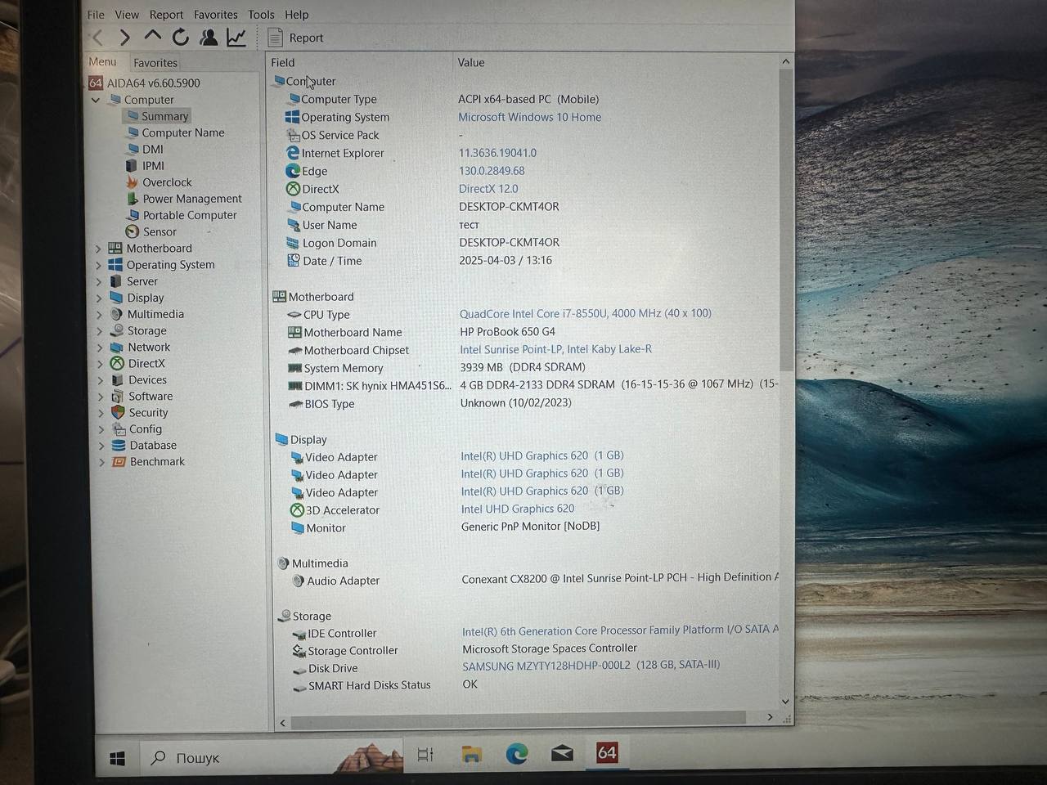This screenshot has height=785, width=1047.
Task: Open AIDA64 icon in the taskbar
Action: pyautogui.click(x=607, y=753)
